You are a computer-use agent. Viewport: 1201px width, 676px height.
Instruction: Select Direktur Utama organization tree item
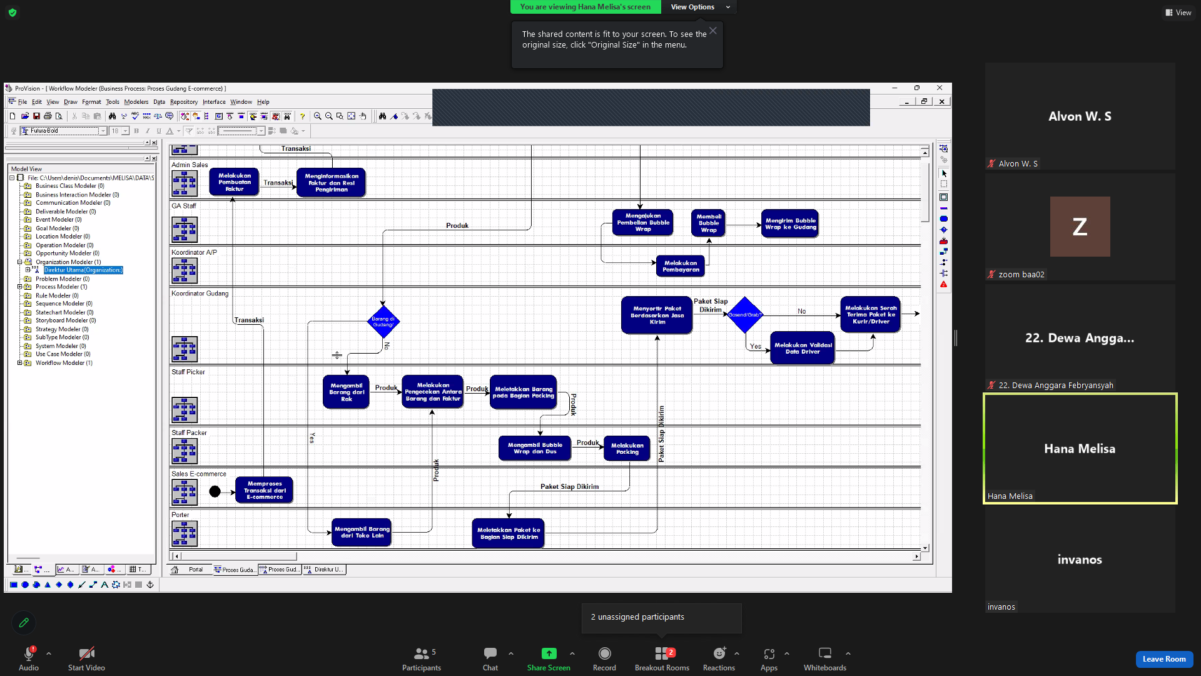(x=83, y=270)
